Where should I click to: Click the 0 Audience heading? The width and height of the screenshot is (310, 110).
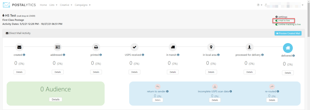(56, 89)
